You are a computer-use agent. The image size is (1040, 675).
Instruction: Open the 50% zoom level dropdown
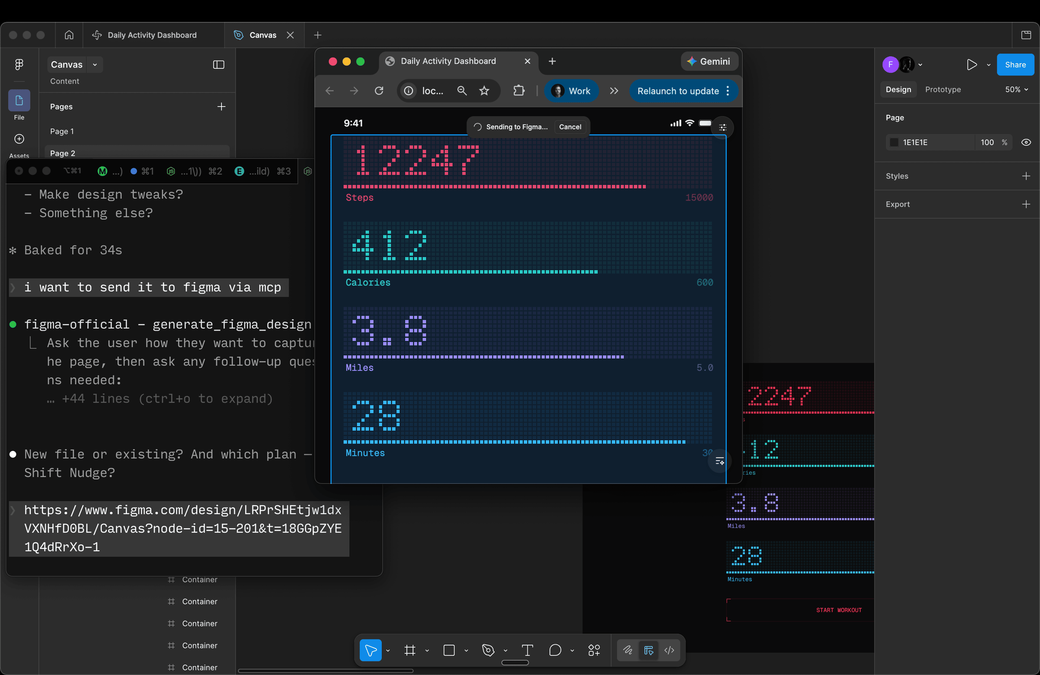pyautogui.click(x=1016, y=90)
